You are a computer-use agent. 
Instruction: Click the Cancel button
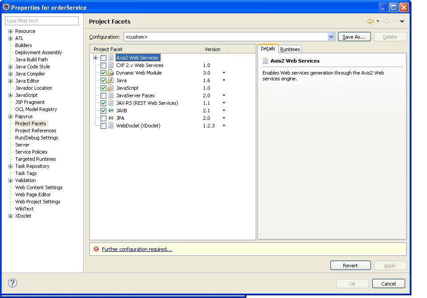click(x=388, y=284)
